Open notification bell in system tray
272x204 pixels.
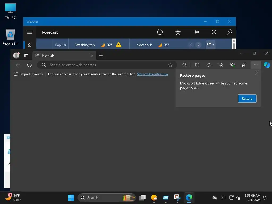[265, 198]
